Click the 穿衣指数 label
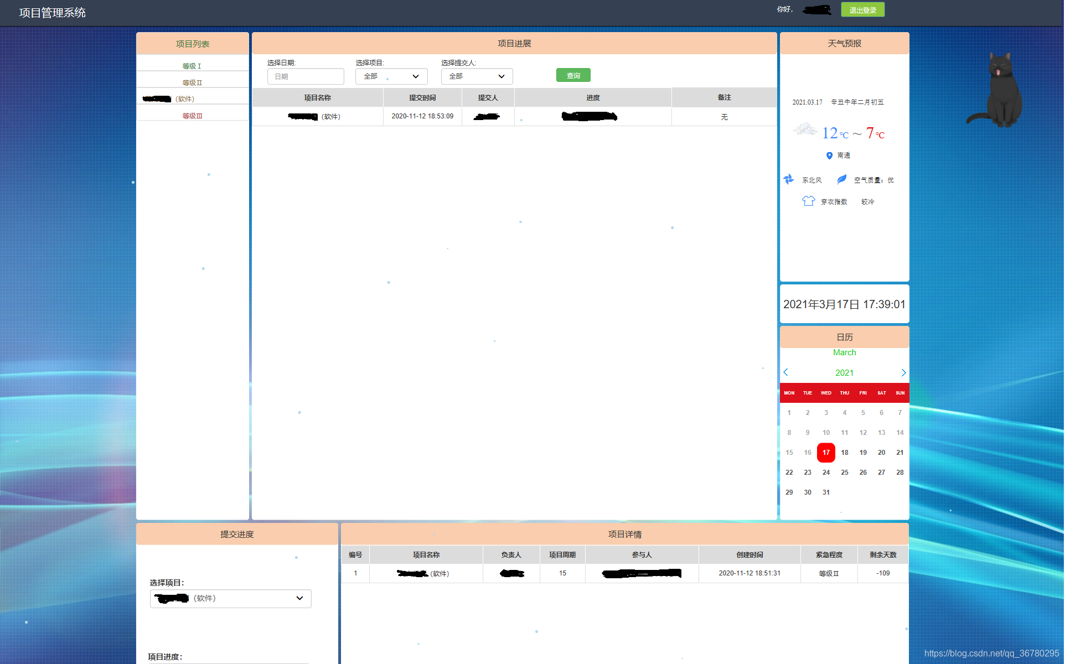 pyautogui.click(x=834, y=201)
